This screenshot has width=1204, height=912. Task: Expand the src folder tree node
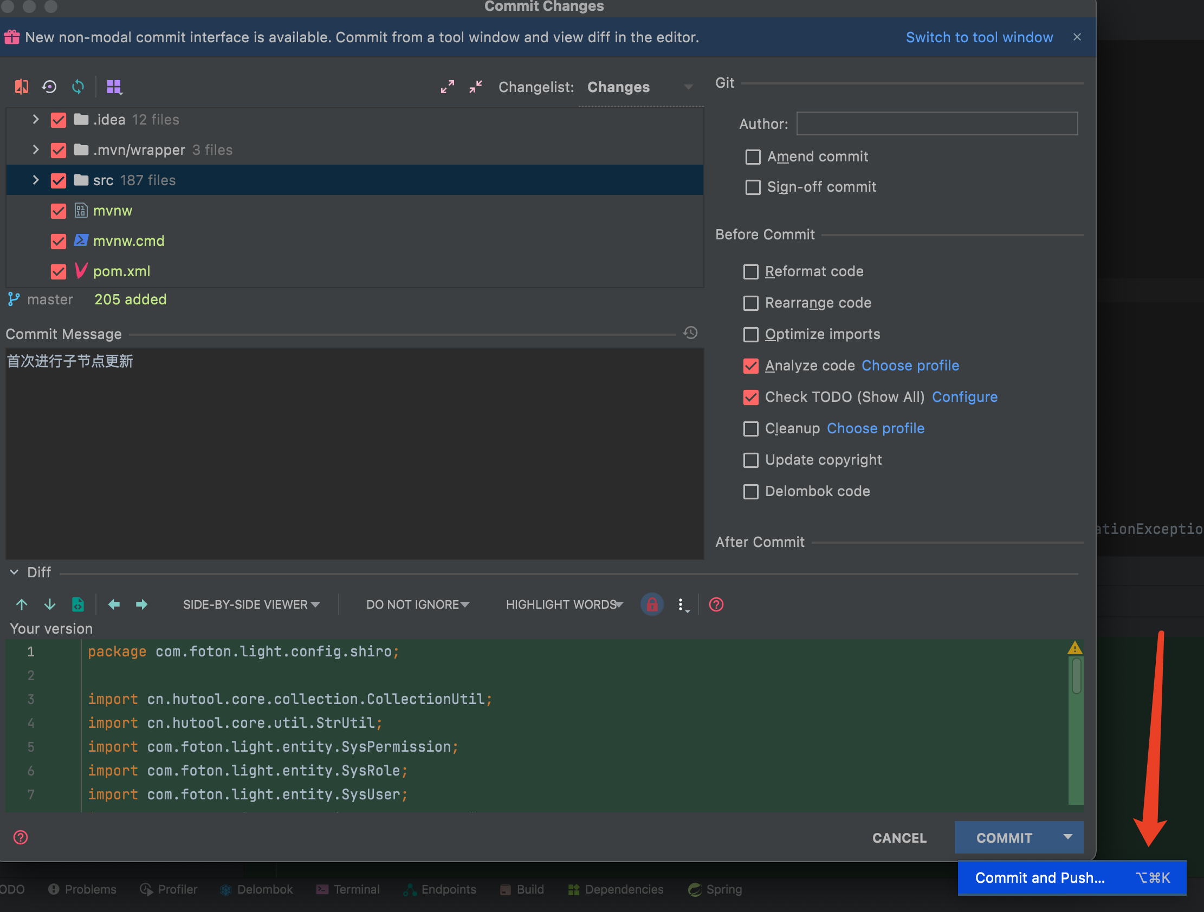(x=36, y=180)
